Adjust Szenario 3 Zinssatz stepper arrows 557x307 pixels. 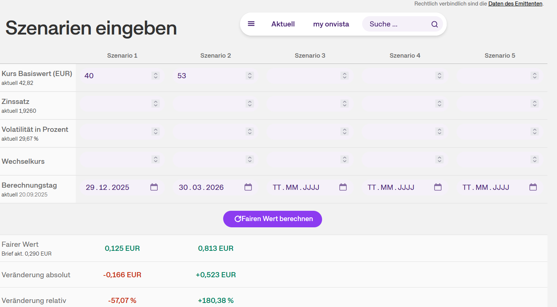point(344,104)
